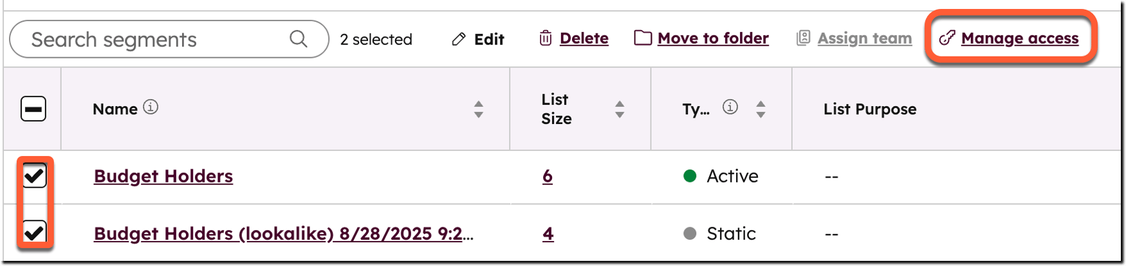Open Budget Holders (lookalike) segment
Screen dimensions: 1126x266
283,233
